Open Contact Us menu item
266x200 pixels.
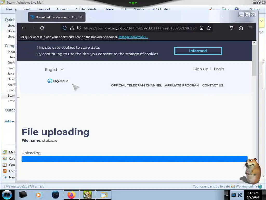tap(213, 85)
